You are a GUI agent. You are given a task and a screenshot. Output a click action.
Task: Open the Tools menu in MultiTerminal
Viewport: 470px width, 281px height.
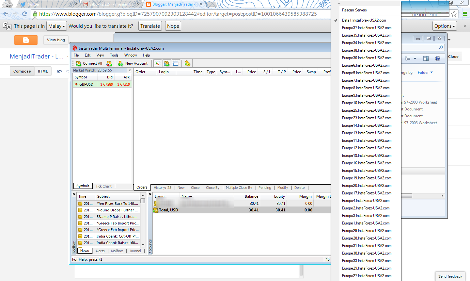(114, 55)
